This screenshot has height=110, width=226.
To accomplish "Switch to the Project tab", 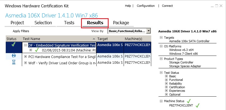I will (x=17, y=23).
